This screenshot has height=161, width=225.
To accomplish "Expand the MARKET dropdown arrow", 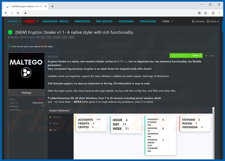I will tap(37, 21).
